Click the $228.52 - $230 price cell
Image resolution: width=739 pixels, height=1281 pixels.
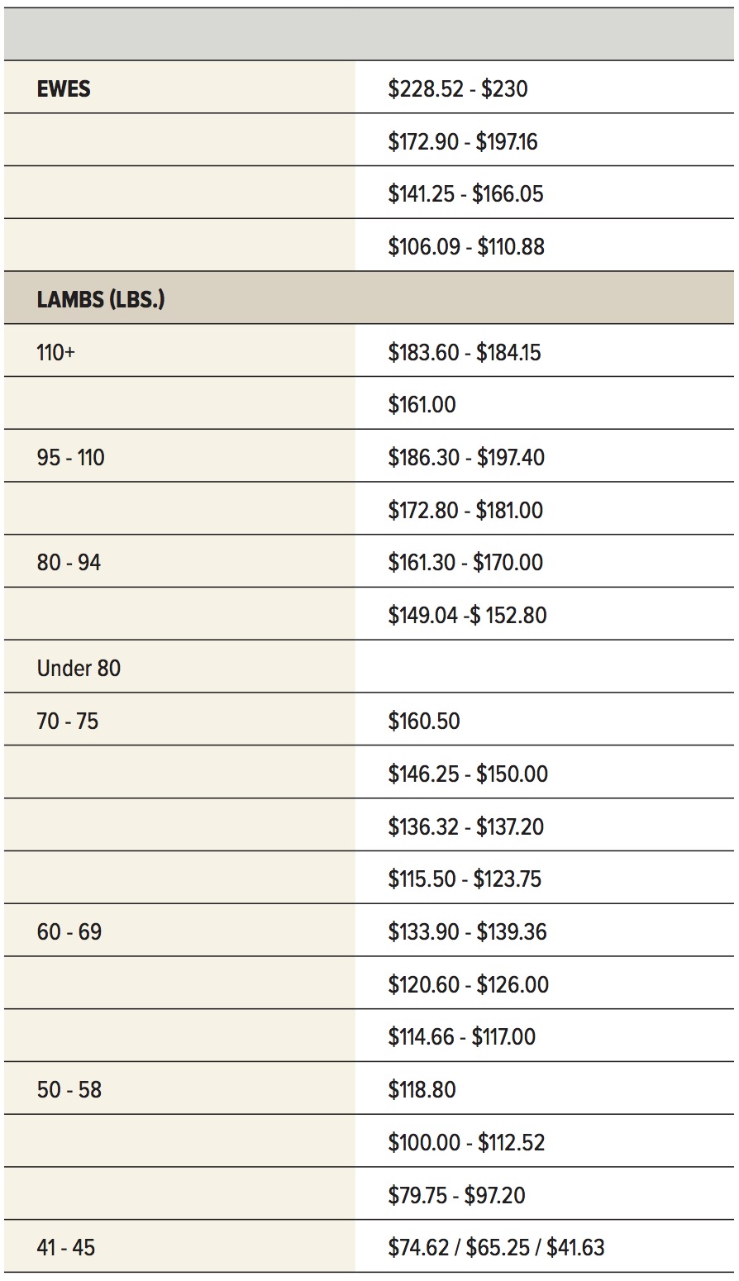[458, 89]
